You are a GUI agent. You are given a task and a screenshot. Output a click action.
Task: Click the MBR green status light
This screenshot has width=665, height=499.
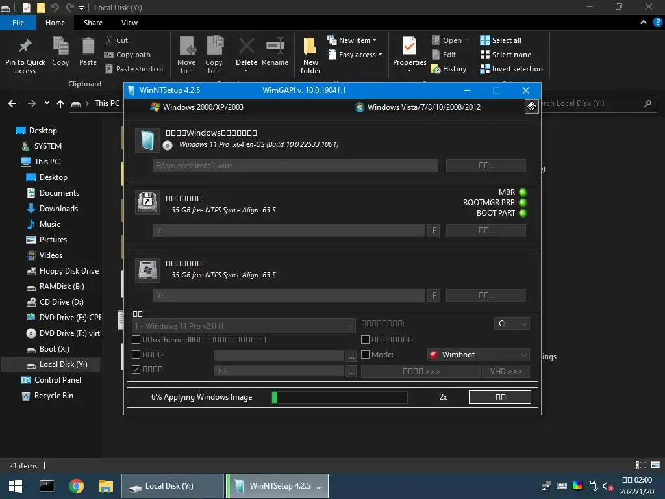coord(523,192)
